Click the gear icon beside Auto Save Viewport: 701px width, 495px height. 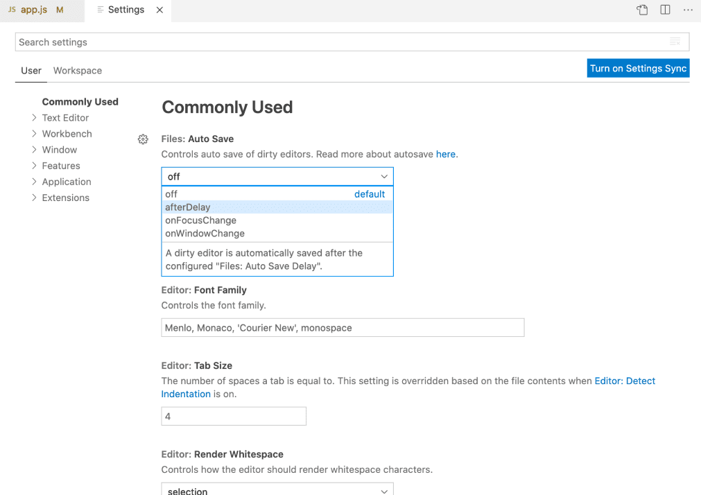pyautogui.click(x=143, y=139)
